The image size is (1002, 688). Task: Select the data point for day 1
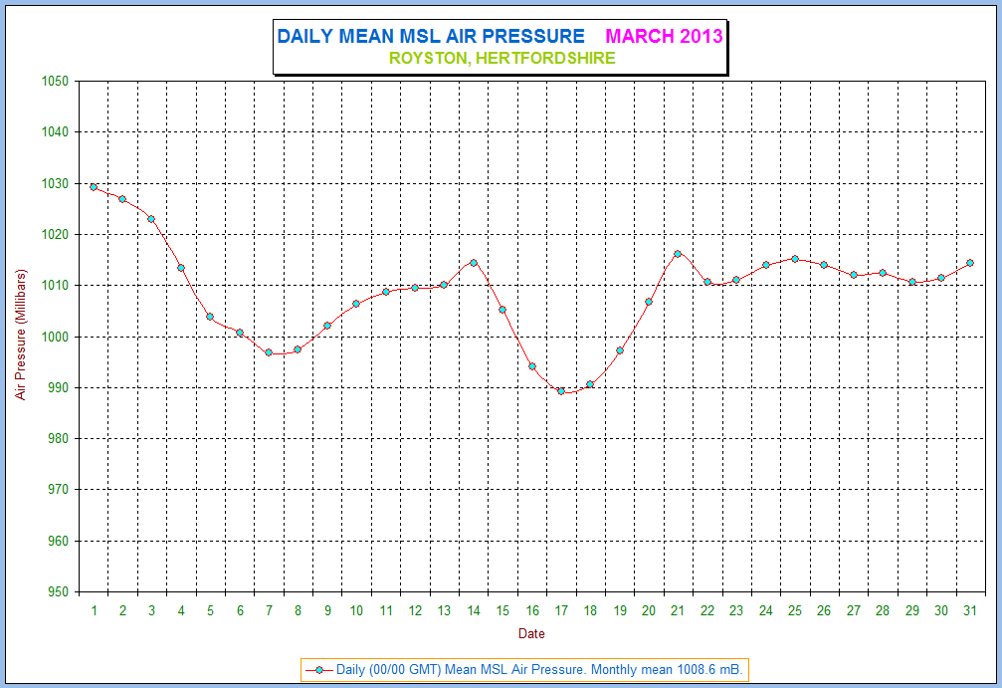coord(94,187)
